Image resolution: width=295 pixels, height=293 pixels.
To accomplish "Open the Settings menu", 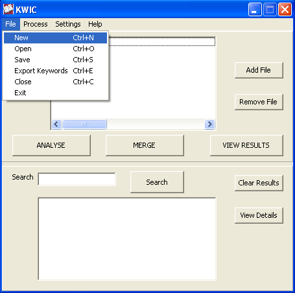I will click(x=68, y=24).
